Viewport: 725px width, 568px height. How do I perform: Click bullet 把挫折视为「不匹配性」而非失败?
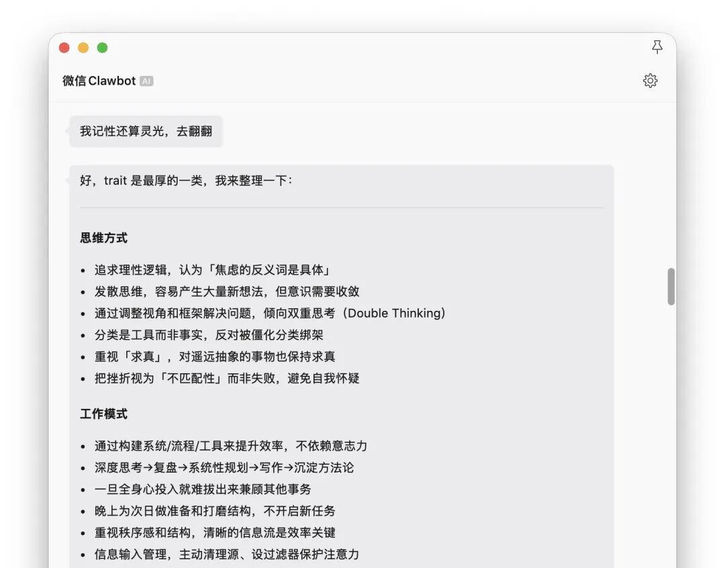point(227,379)
